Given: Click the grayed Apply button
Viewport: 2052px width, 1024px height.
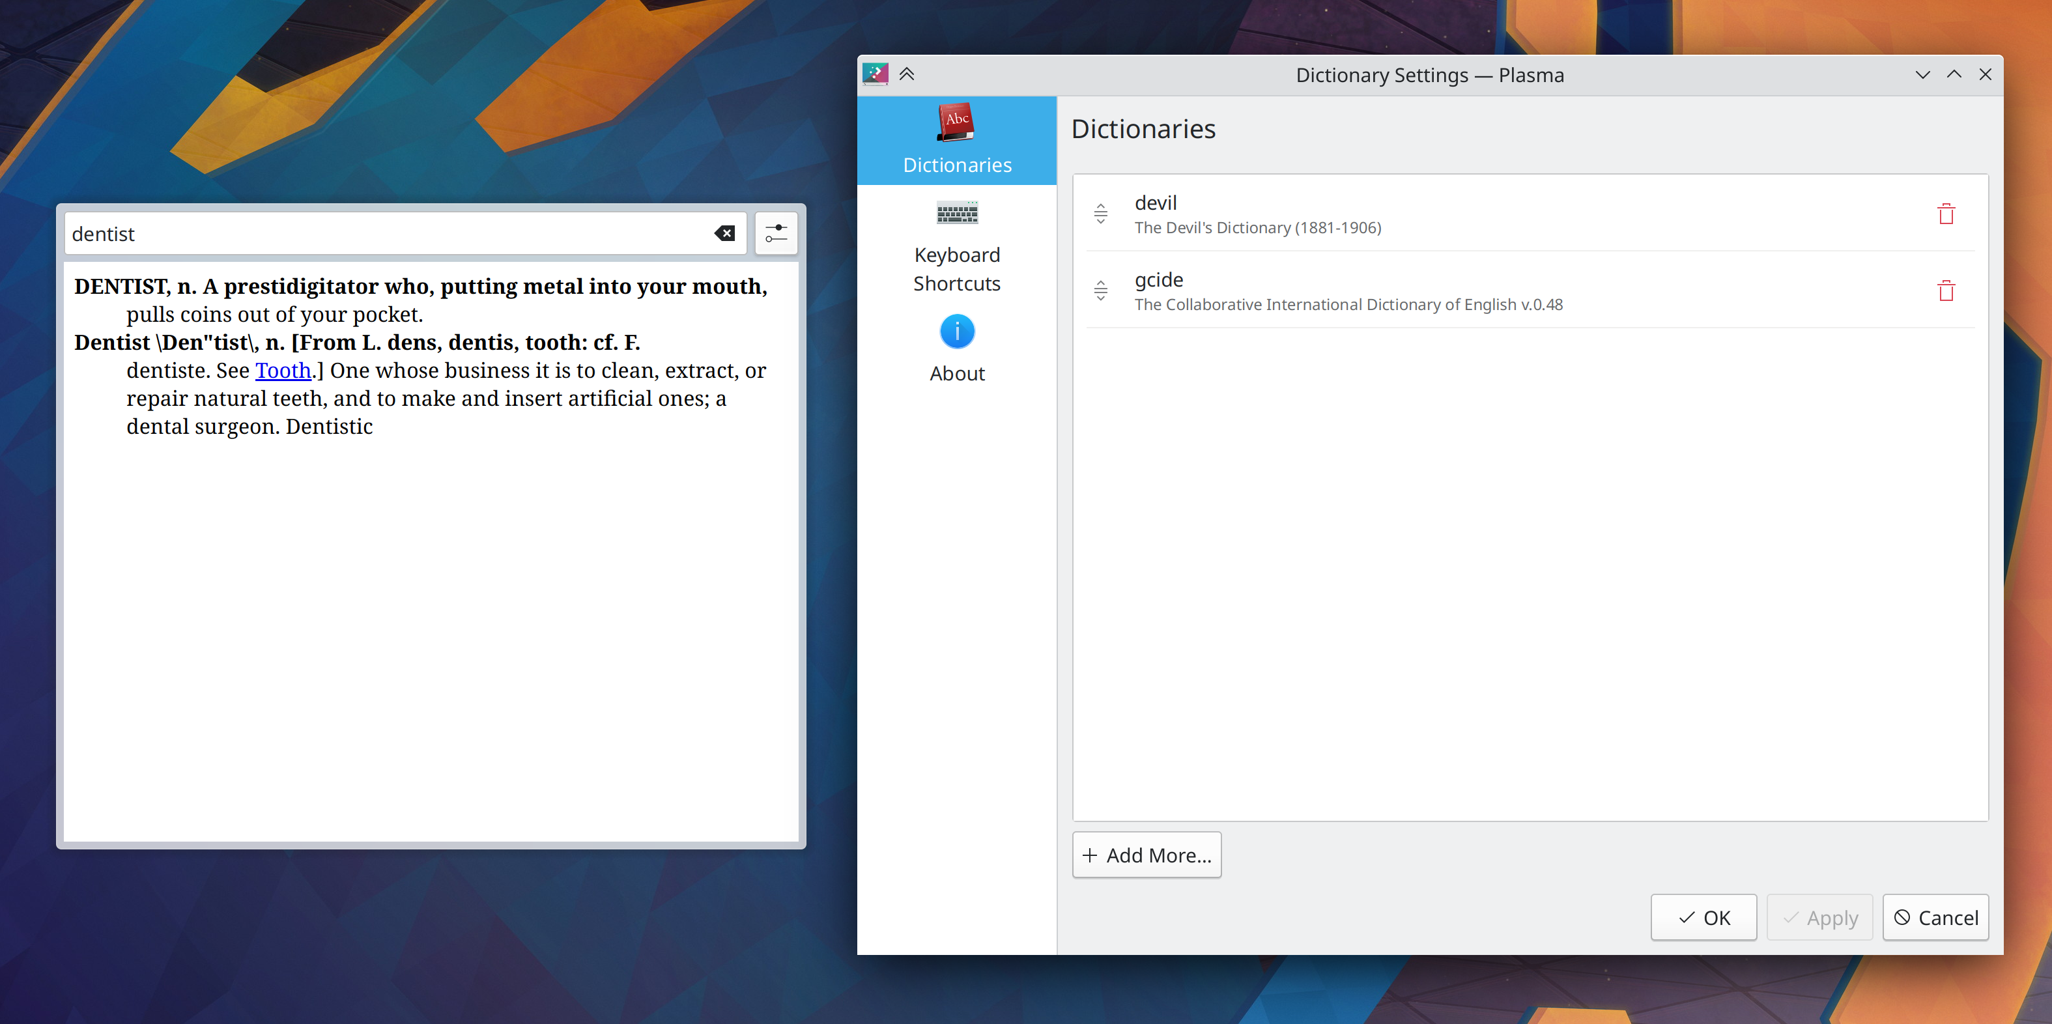Looking at the screenshot, I should coord(1819,917).
